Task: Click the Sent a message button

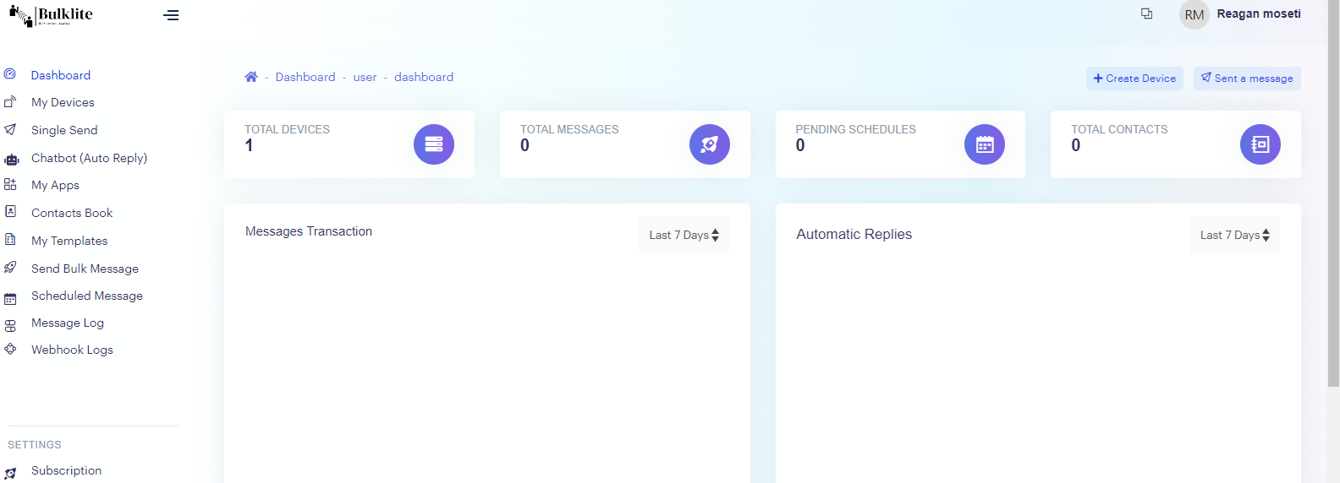Action: tap(1247, 79)
